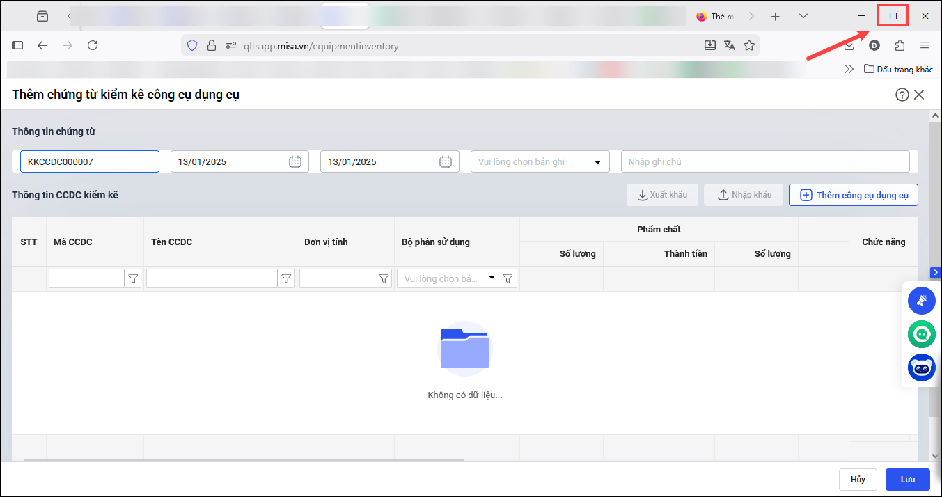Open tracking protection shield icon
The image size is (942, 497).
click(x=193, y=46)
